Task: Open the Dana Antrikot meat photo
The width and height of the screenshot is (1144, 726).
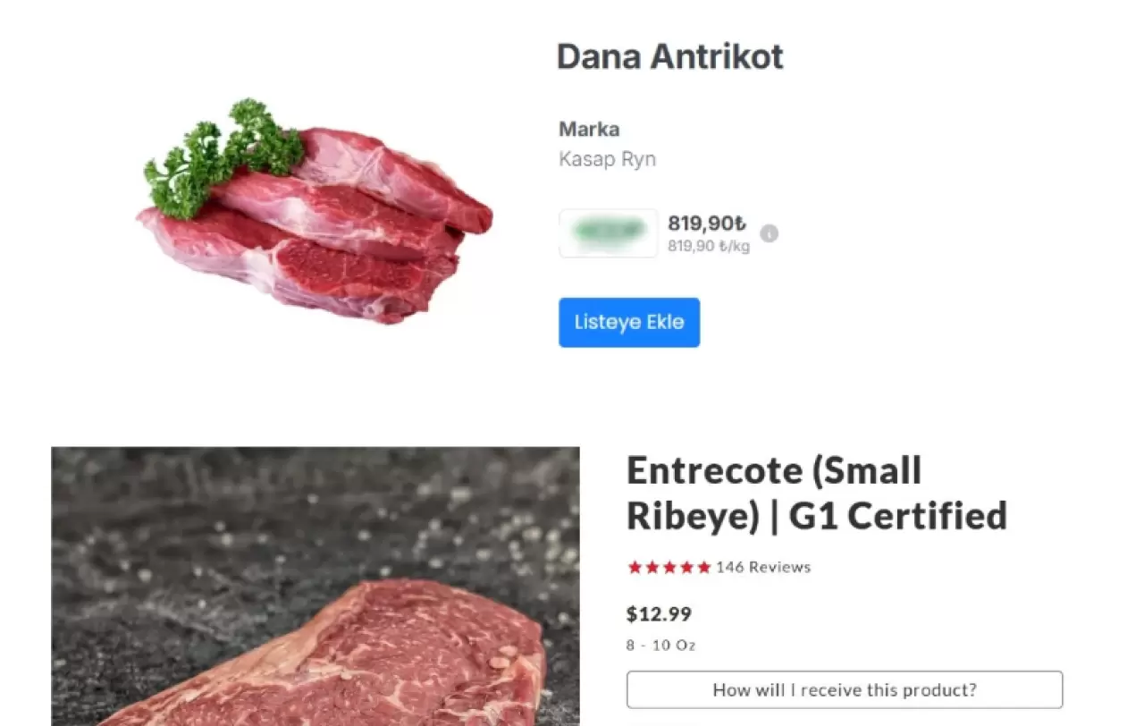Action: [315, 211]
